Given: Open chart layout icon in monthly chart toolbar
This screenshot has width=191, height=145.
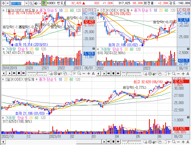Looking at the screenshot, I should 51,73.
